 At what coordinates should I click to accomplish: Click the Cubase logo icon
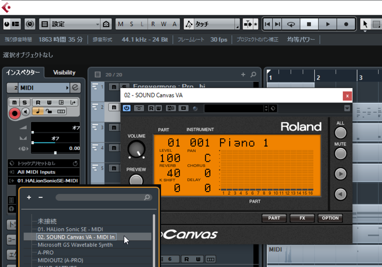pos(6,7)
